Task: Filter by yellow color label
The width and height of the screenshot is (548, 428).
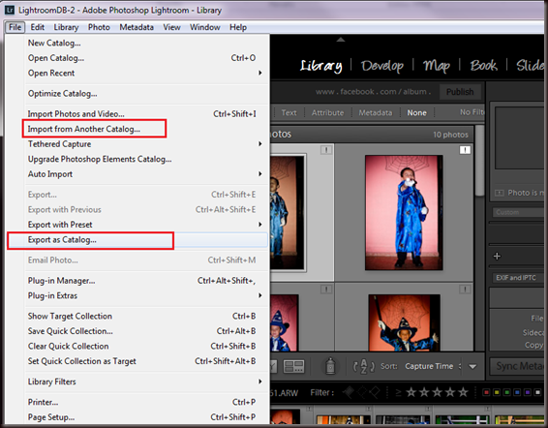Action: point(497,392)
